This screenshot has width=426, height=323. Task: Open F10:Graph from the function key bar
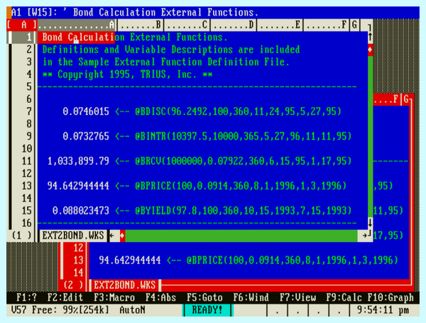point(390,297)
